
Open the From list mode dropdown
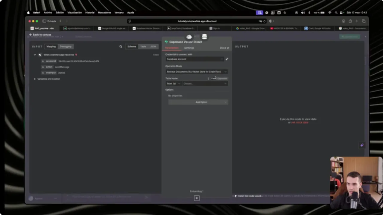174,84
